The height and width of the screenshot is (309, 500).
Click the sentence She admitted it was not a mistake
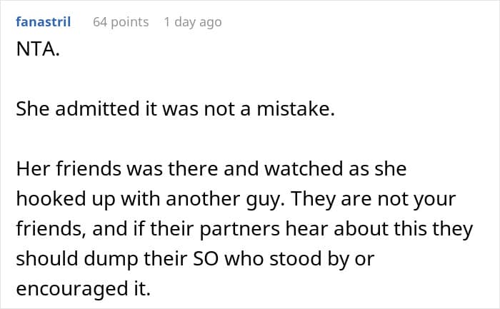coord(176,108)
